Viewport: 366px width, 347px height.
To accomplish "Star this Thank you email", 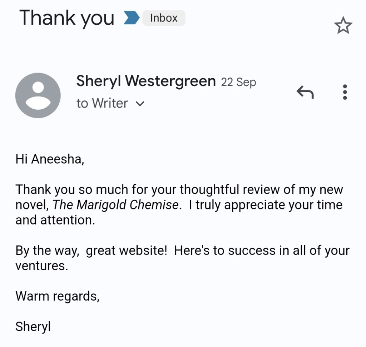I will click(x=343, y=26).
